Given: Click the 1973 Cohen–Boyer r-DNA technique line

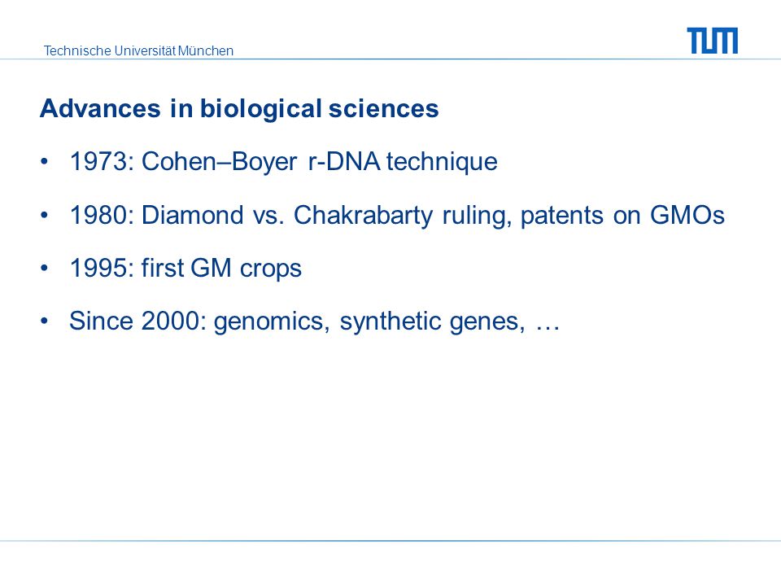Looking at the screenshot, I should 283,162.
